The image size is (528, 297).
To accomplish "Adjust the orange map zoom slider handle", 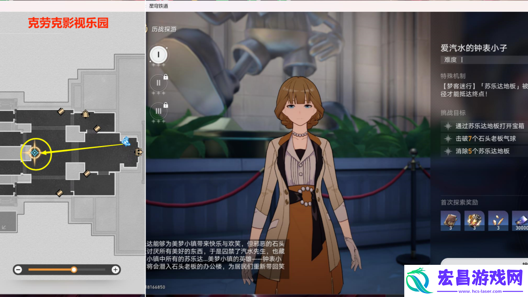I will tap(74, 269).
